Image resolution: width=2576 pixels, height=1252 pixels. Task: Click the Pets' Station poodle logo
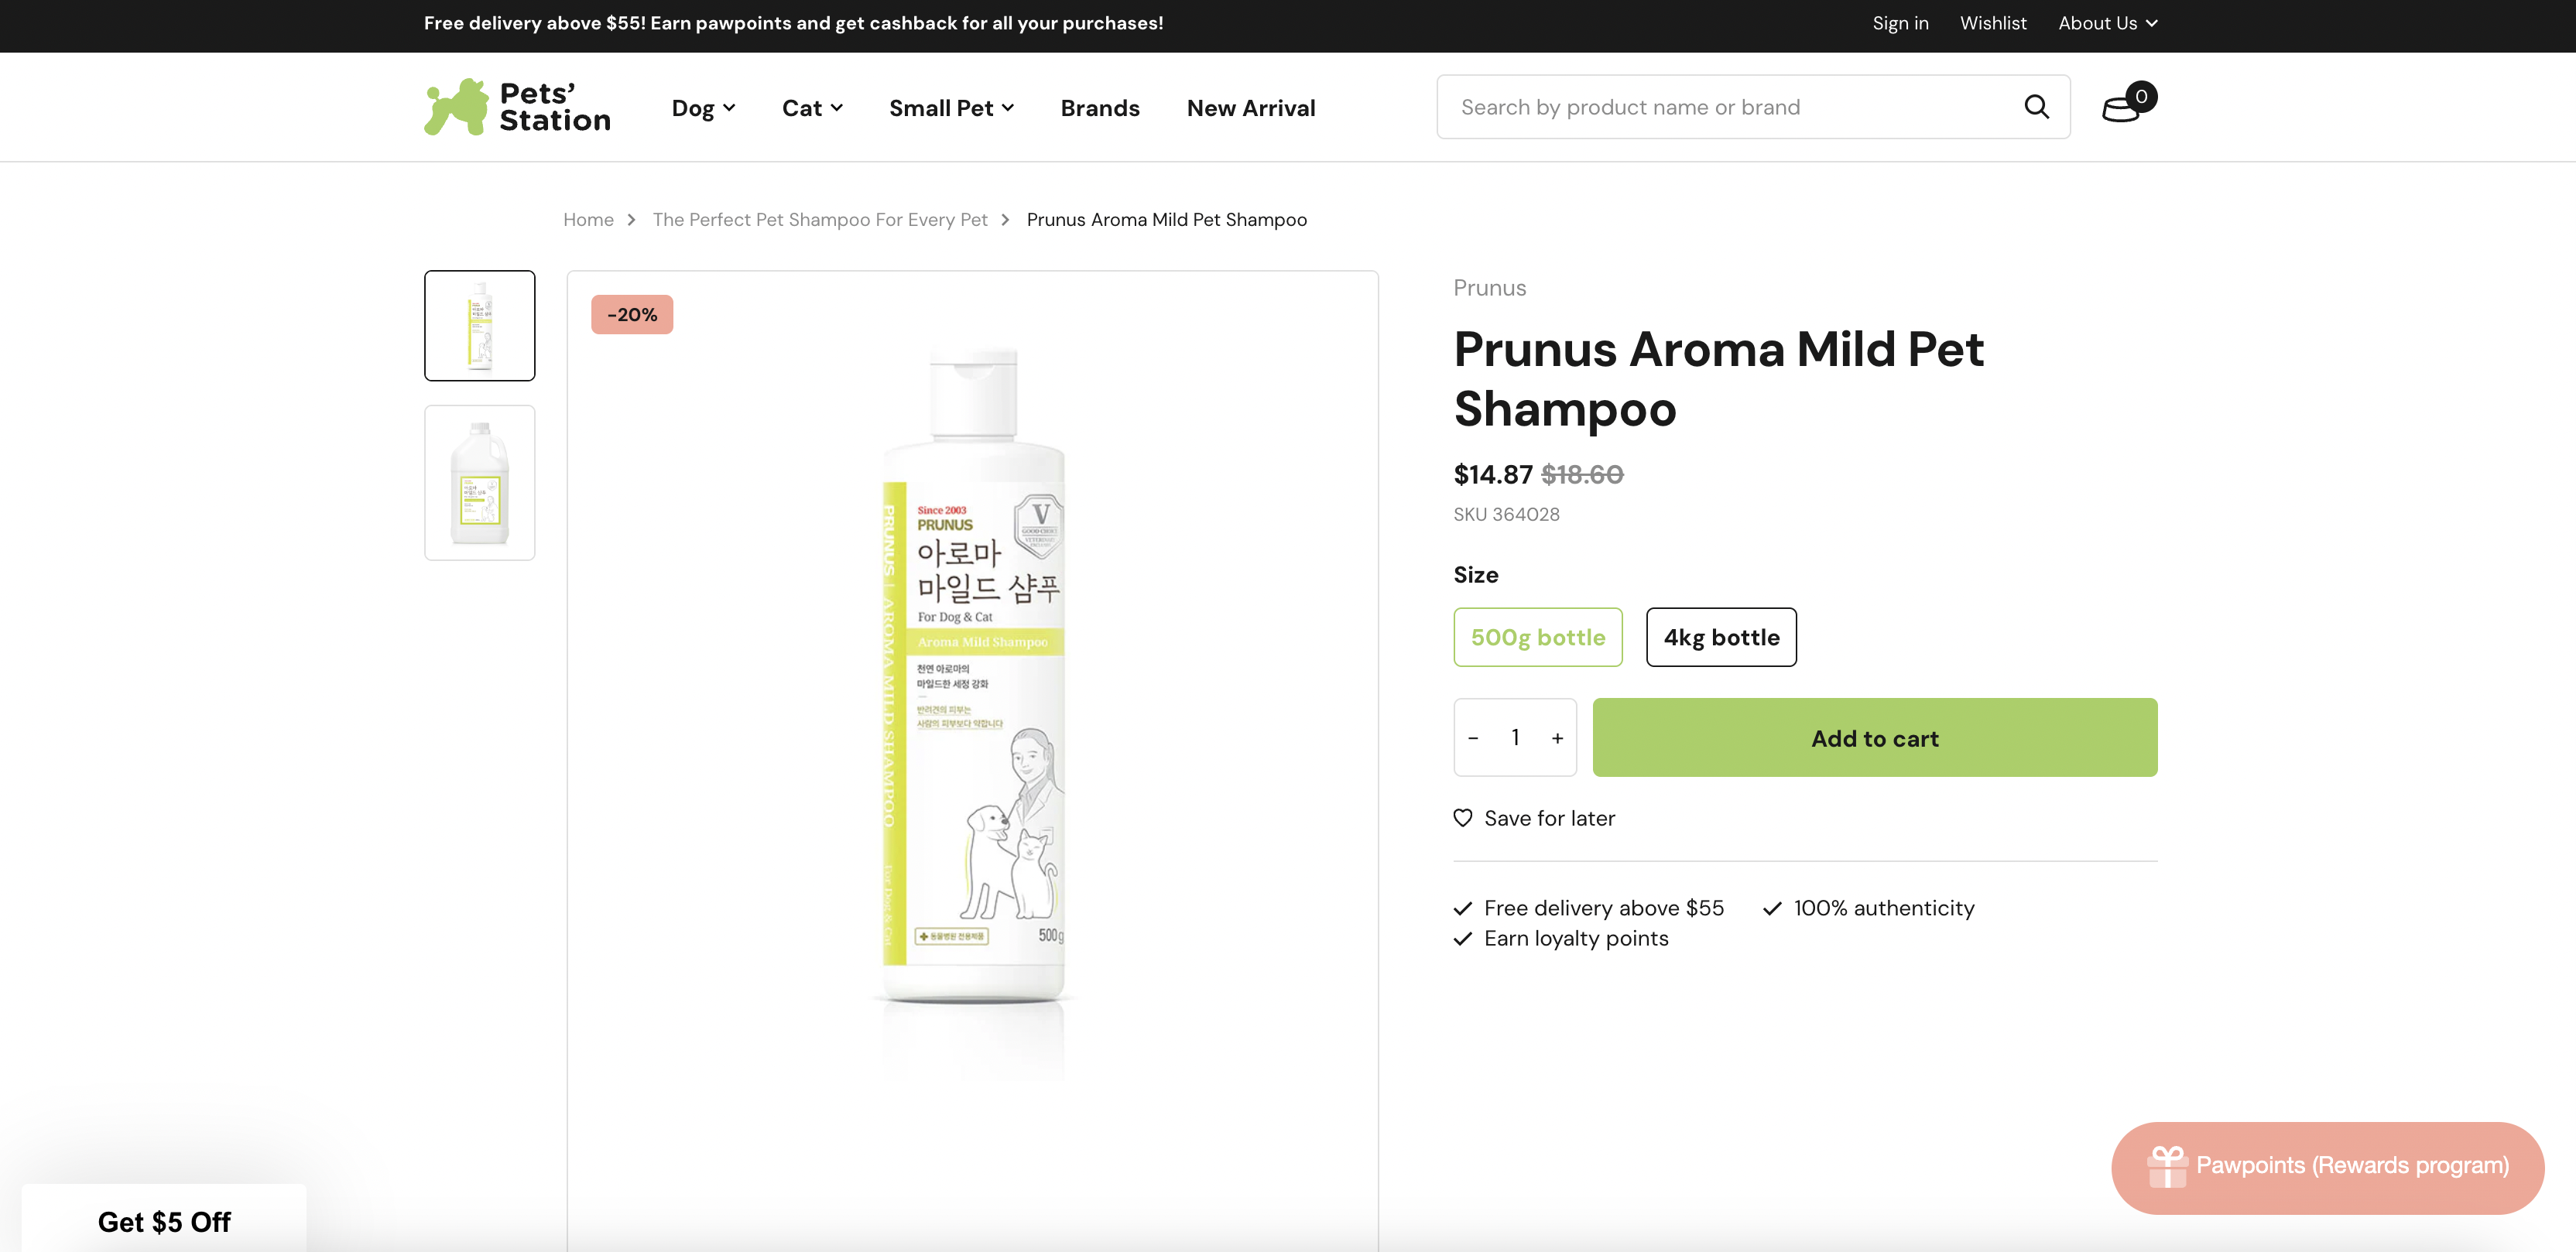click(x=516, y=107)
